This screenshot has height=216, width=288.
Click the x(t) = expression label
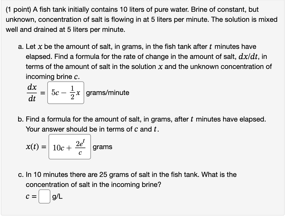(36, 147)
